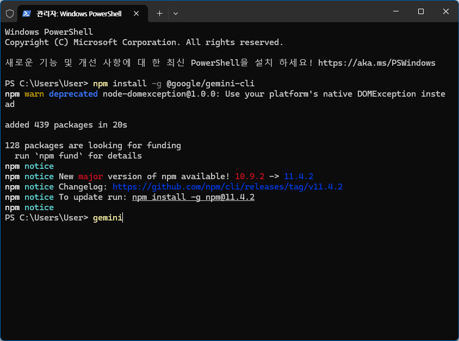Click 'To update run:' text
This screenshot has width=459, height=341.
coord(93,197)
